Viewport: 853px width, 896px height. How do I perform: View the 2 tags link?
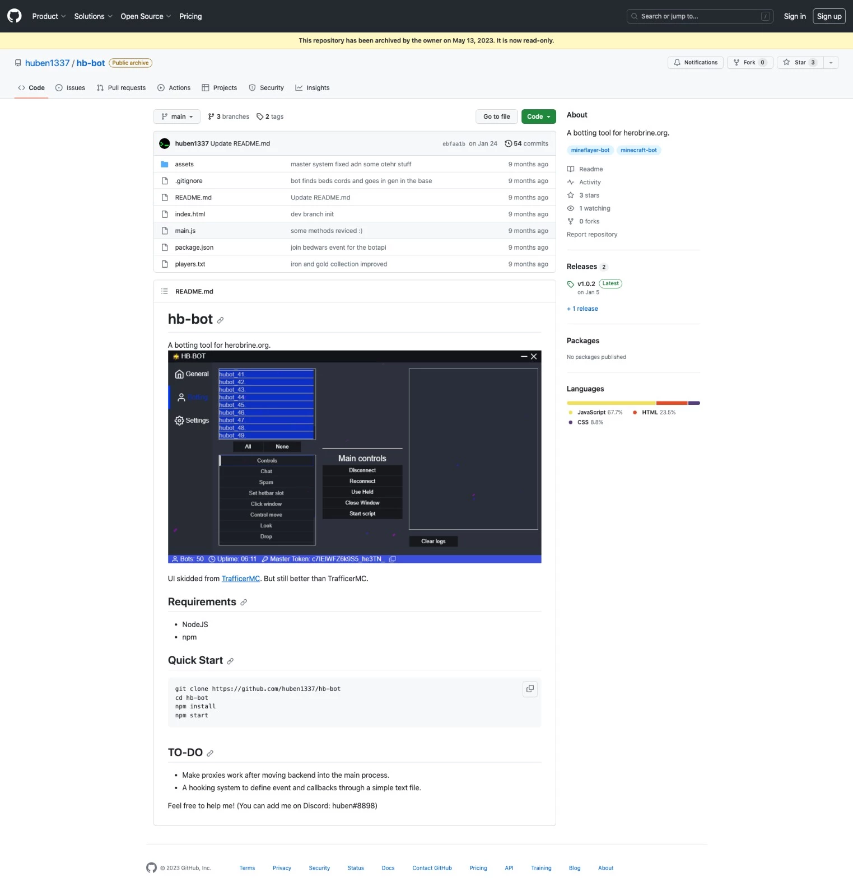tap(271, 116)
